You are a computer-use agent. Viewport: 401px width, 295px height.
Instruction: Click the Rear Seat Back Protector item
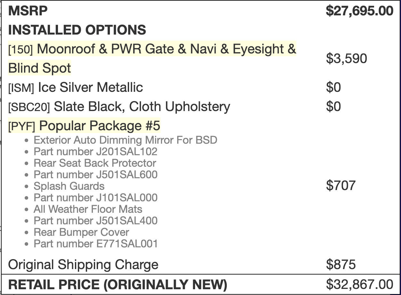95,163
